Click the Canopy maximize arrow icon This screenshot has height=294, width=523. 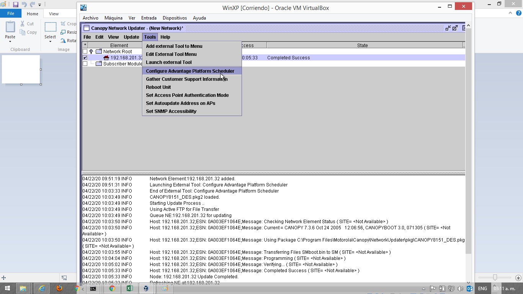pos(455,28)
